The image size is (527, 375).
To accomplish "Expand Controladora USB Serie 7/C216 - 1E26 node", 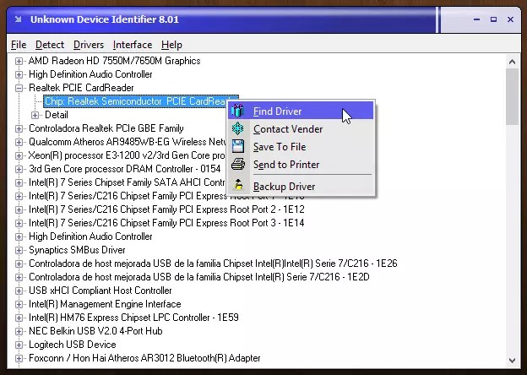I will (19, 264).
